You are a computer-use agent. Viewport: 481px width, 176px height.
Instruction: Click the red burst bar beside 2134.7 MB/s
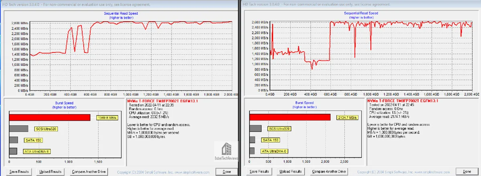290,117
